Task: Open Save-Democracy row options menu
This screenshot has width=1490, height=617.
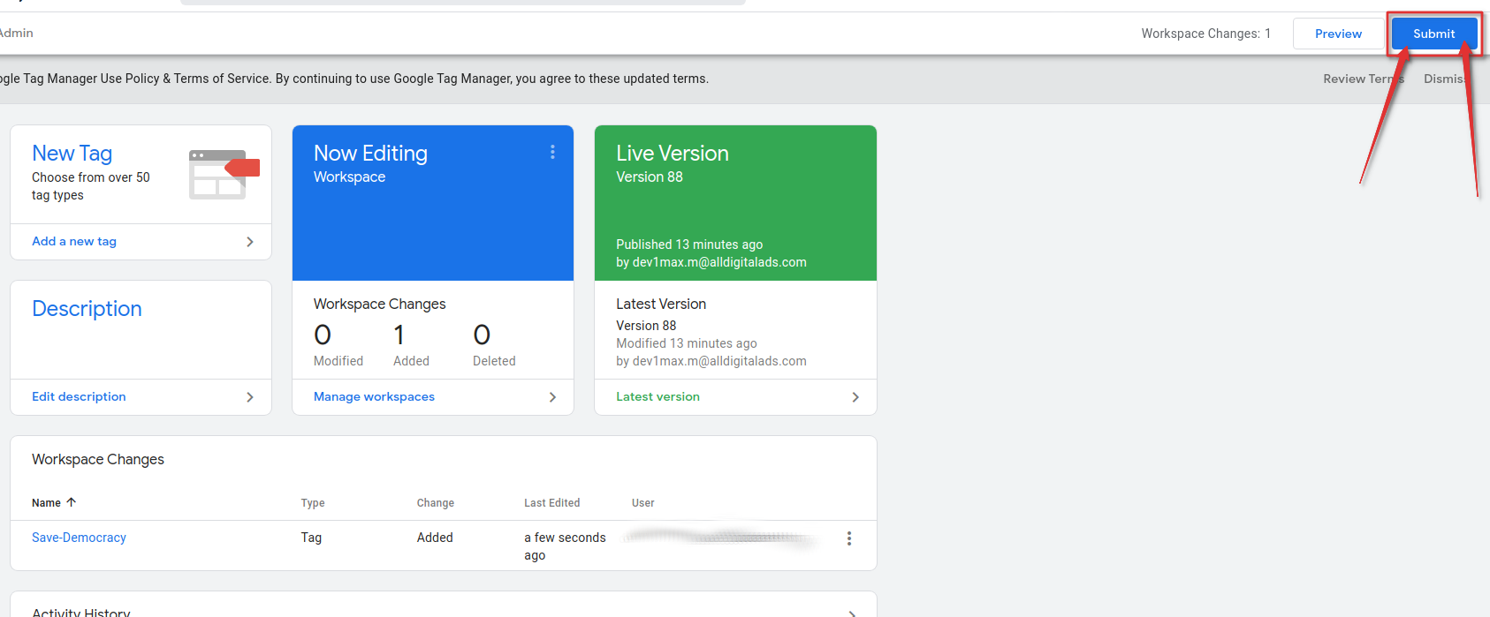Action: tap(849, 538)
